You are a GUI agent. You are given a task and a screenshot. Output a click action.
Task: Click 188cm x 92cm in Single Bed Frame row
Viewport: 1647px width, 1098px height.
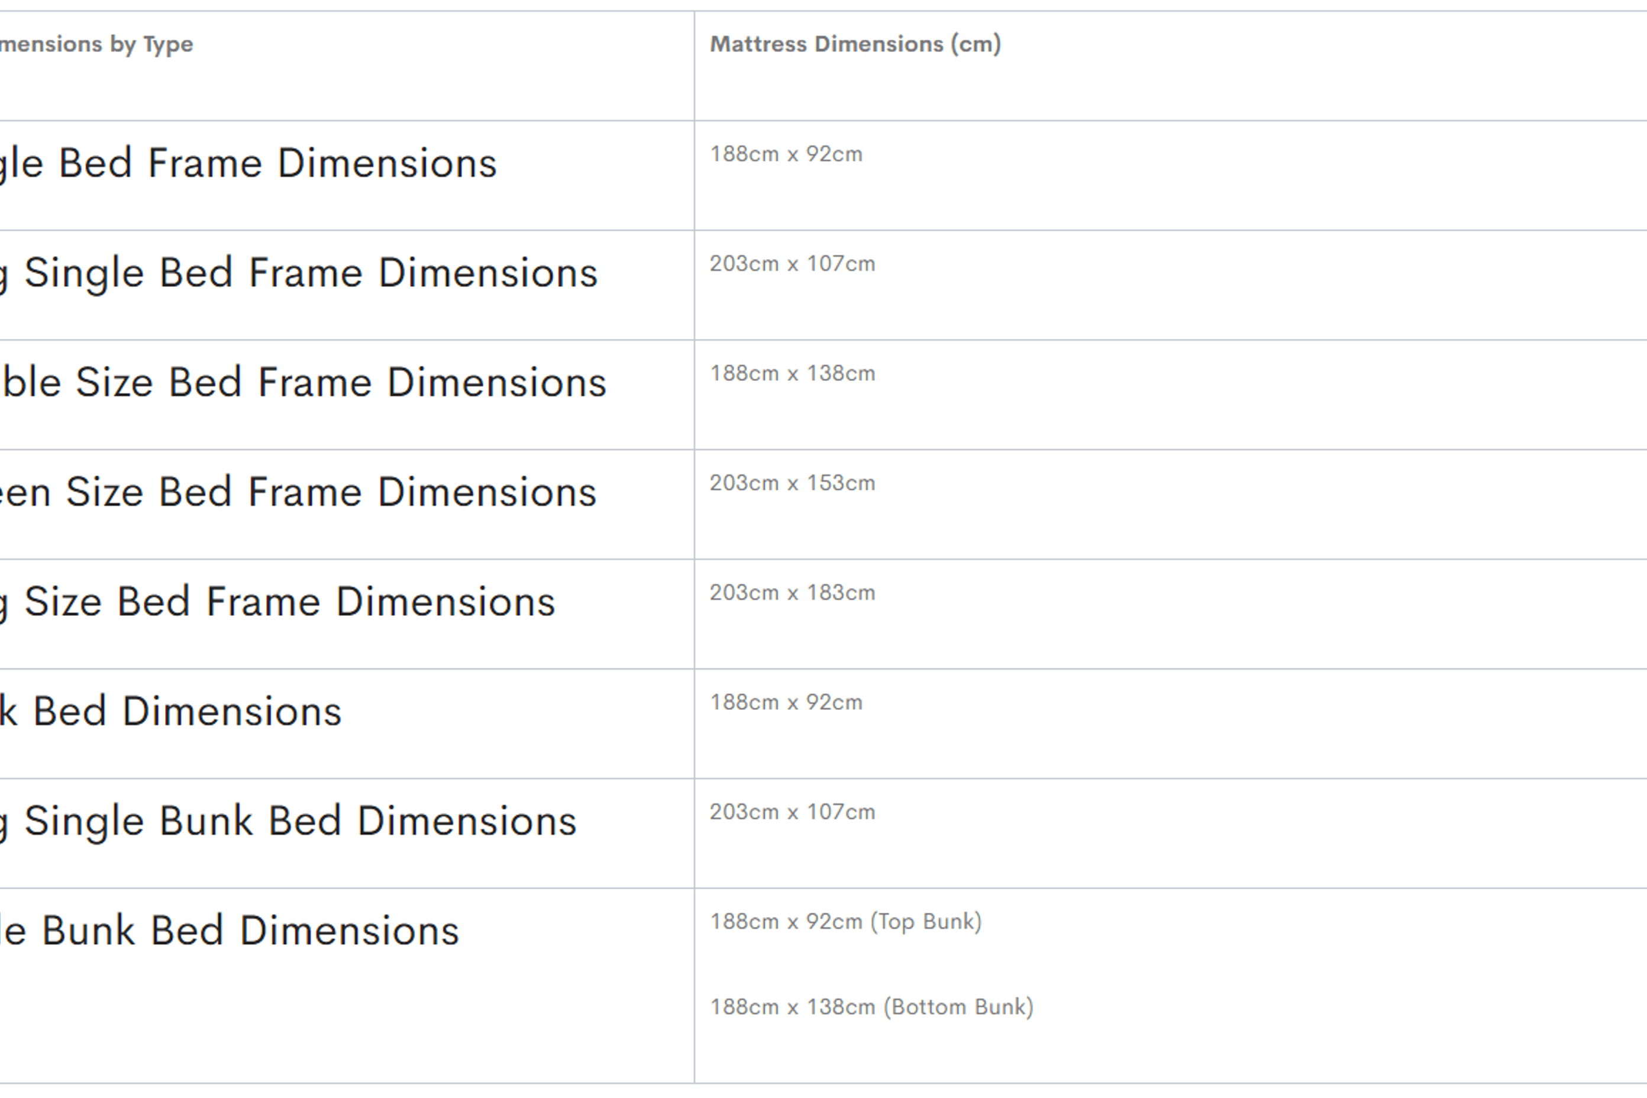tap(786, 154)
